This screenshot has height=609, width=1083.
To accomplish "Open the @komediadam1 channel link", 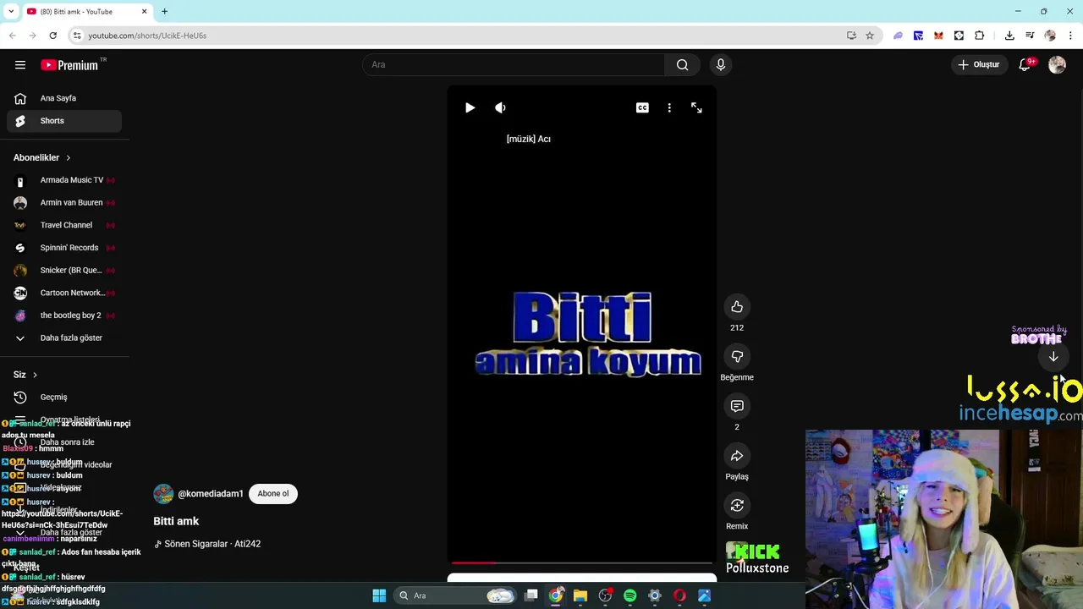I will click(x=211, y=494).
